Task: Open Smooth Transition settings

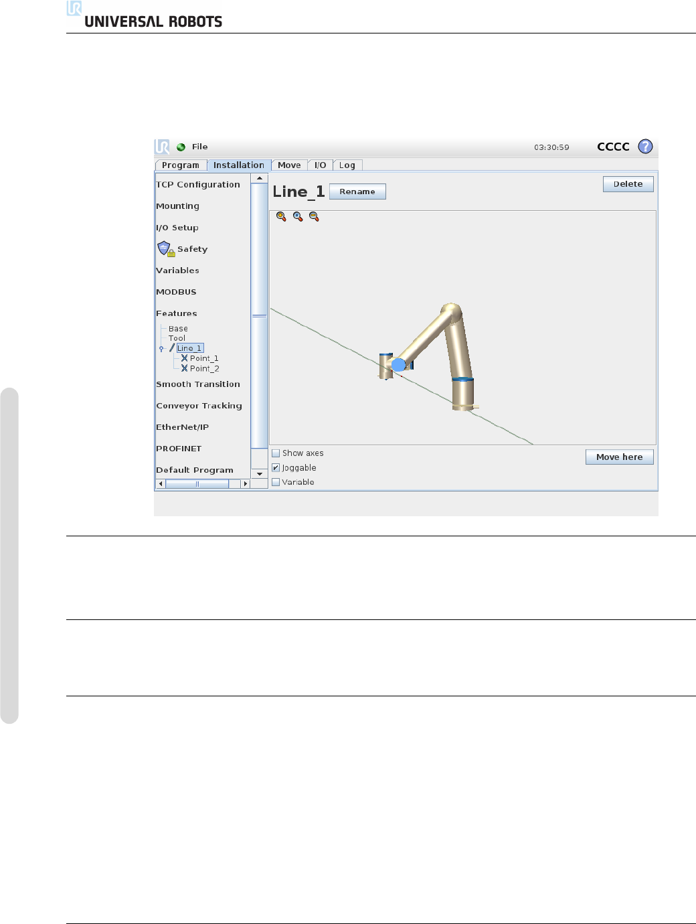Action: pos(198,384)
